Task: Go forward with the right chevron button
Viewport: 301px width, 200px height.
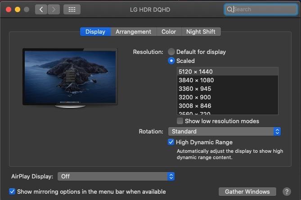Action: click(x=54, y=9)
